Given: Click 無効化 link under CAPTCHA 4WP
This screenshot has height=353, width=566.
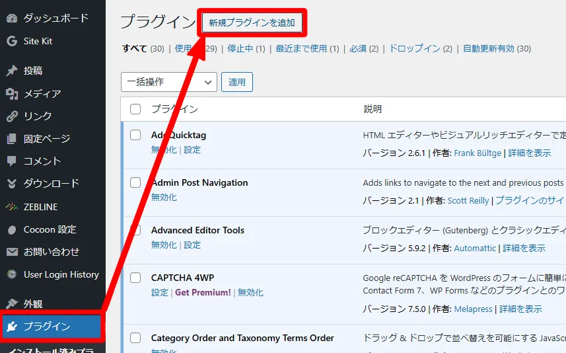Looking at the screenshot, I should pos(250,293).
